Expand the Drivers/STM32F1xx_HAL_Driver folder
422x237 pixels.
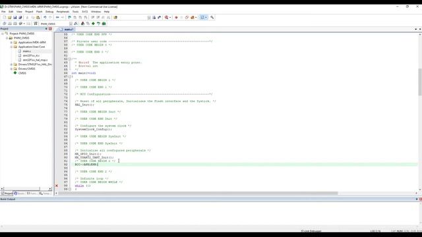click(x=11, y=65)
